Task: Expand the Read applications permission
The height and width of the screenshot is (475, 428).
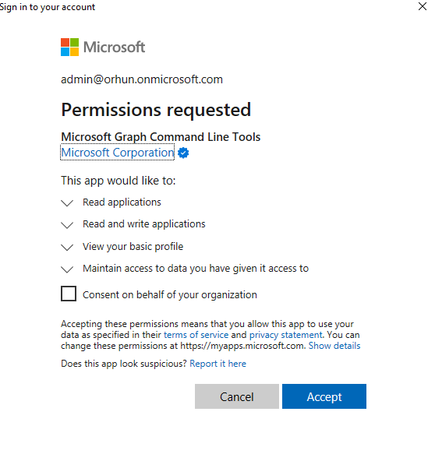Action: [x=67, y=202]
